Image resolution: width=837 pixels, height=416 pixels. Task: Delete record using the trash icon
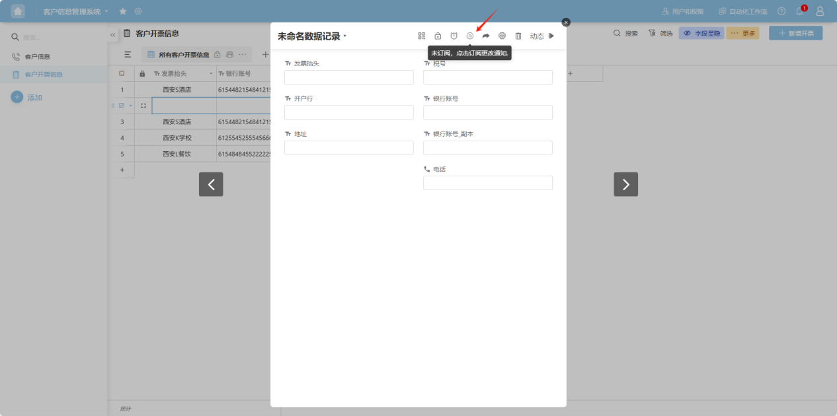pos(518,36)
